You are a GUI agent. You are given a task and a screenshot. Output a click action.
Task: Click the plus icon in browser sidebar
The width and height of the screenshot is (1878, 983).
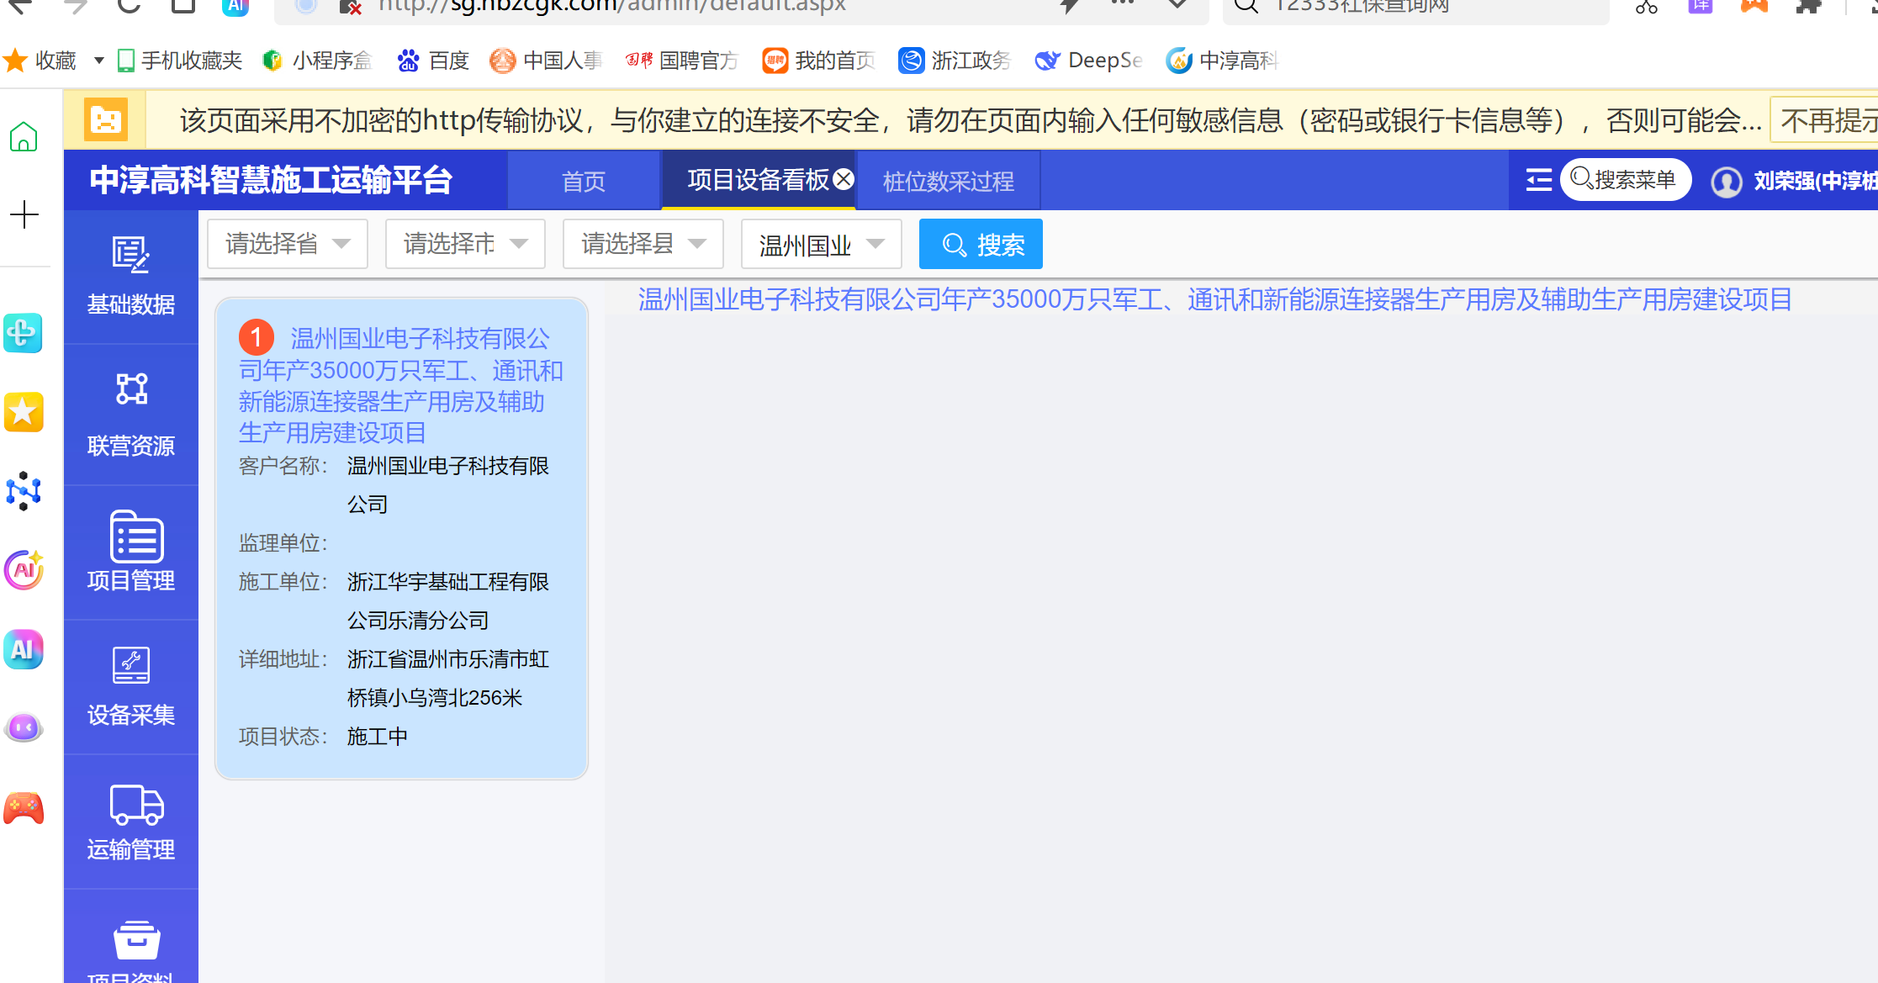(24, 214)
